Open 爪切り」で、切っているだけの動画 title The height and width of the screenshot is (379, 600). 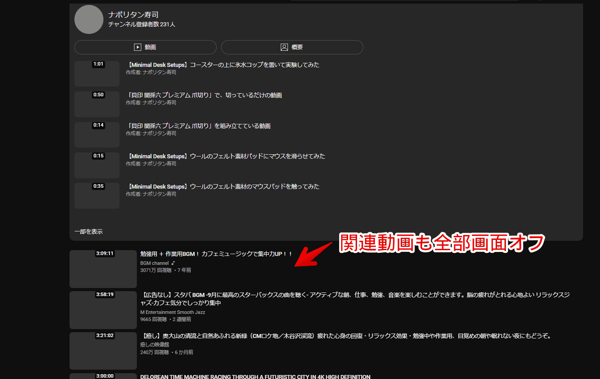204,95
